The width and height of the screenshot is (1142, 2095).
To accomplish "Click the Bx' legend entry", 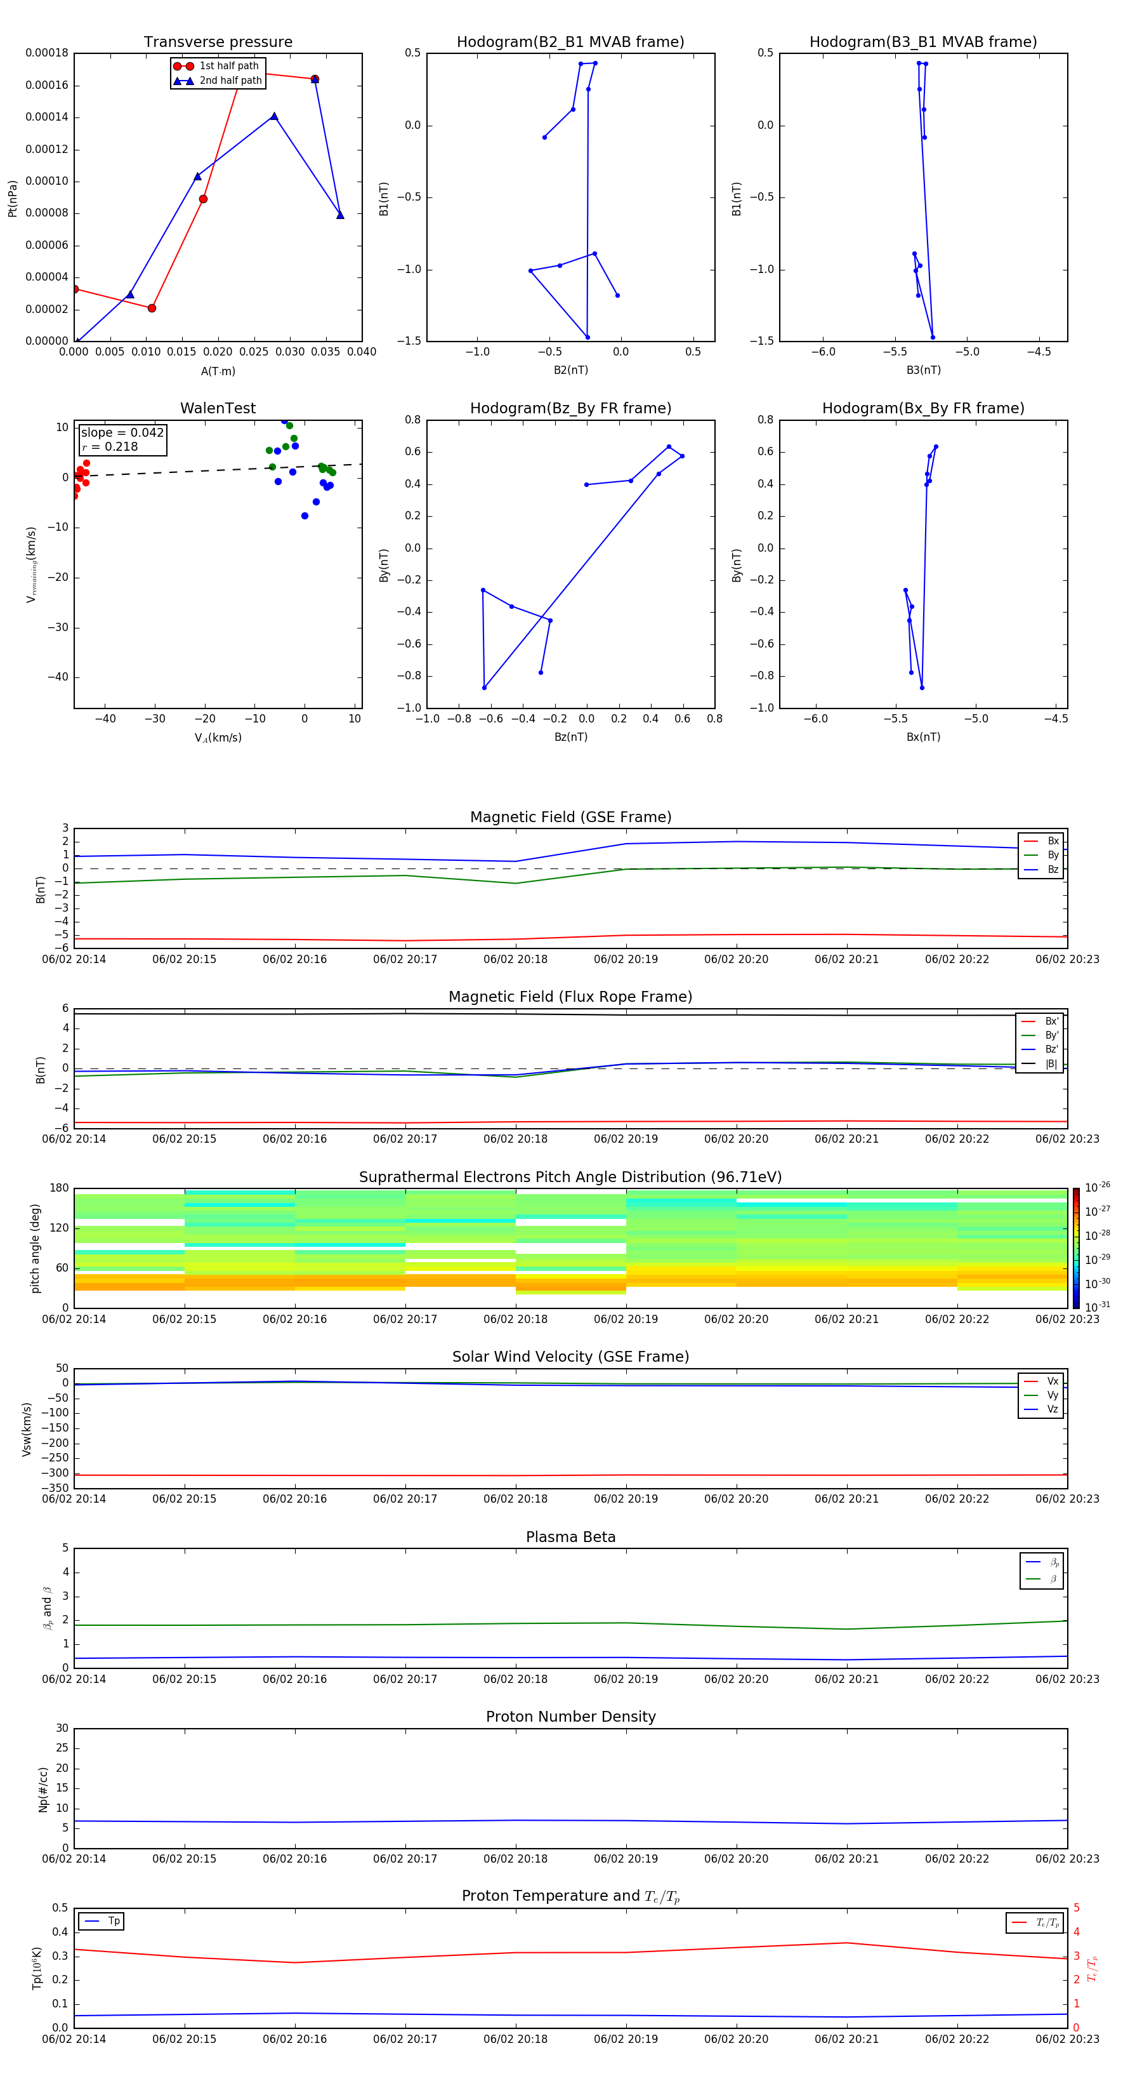I will (1040, 1021).
